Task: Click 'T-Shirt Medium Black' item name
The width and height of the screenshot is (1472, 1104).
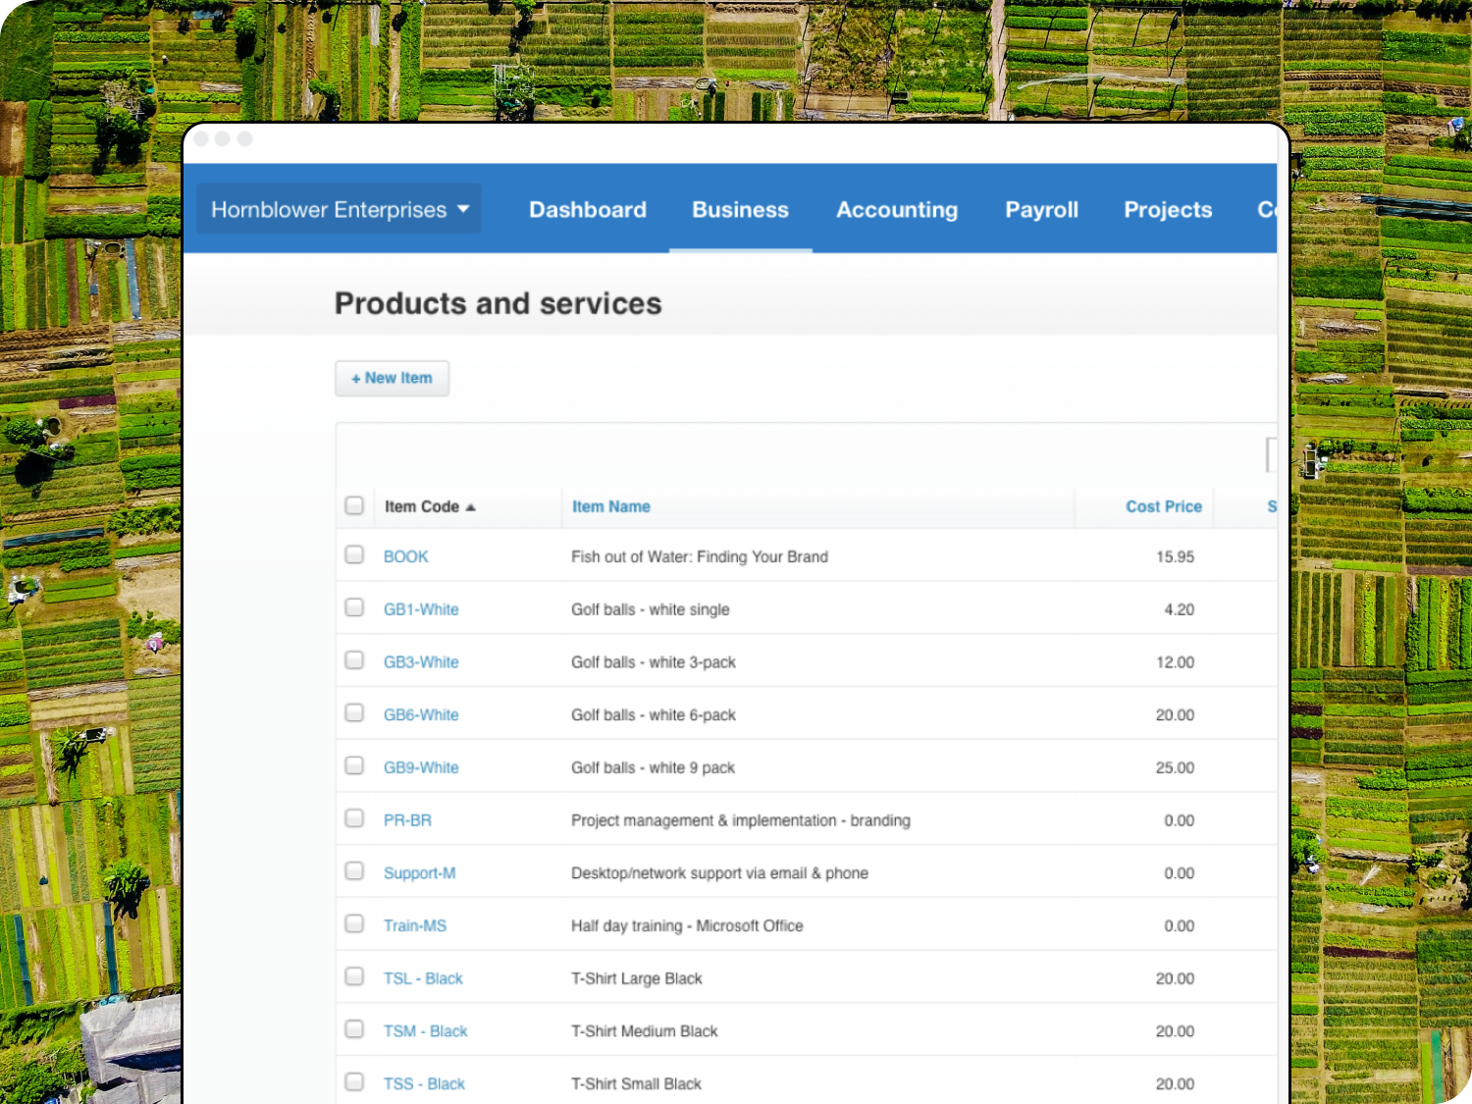Action: pyautogui.click(x=645, y=1031)
